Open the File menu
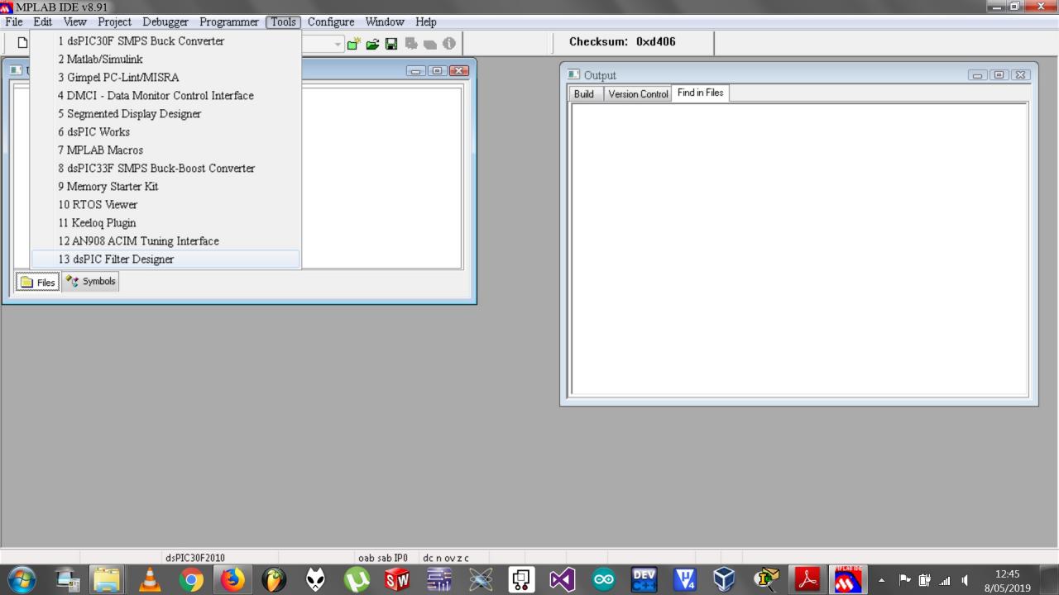Viewport: 1059px width, 595px height. point(13,22)
